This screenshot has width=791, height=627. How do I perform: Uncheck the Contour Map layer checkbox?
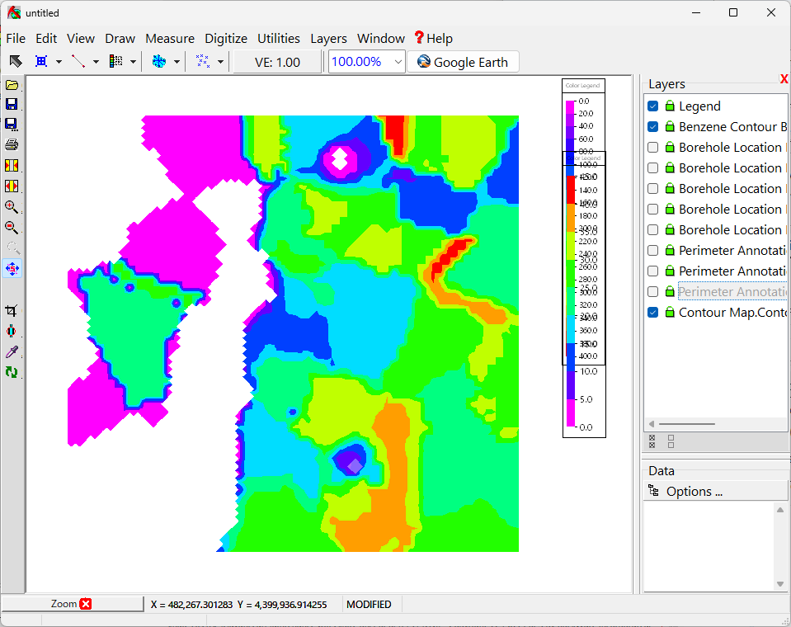653,313
